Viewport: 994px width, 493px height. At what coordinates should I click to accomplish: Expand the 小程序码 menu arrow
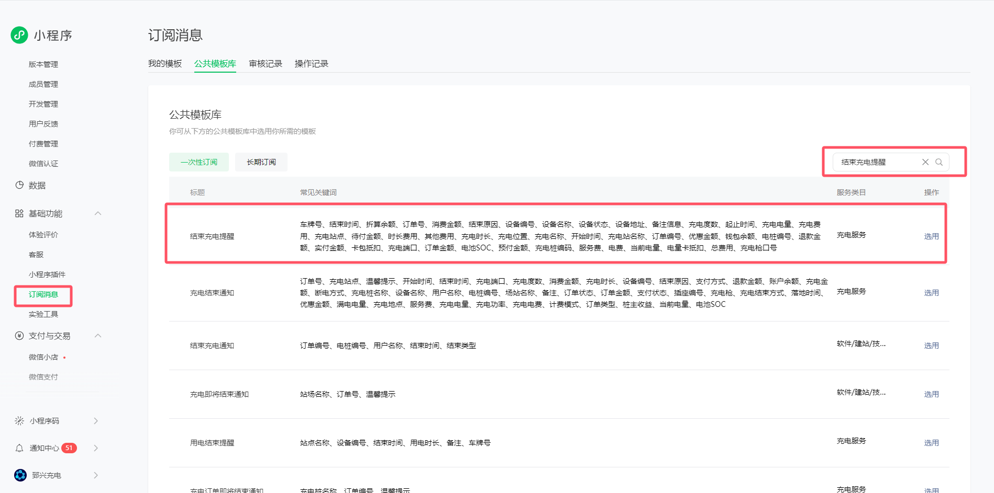(x=96, y=421)
